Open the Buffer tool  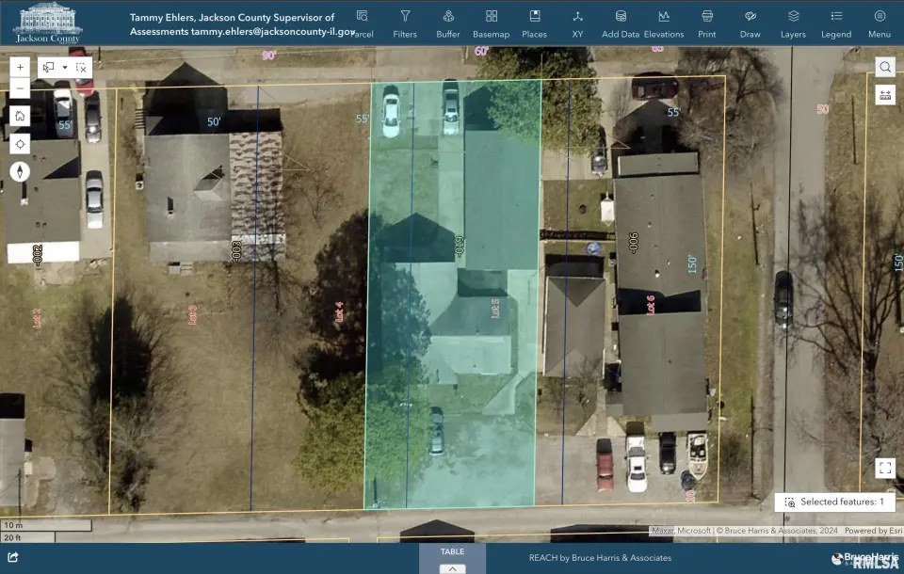coord(448,24)
